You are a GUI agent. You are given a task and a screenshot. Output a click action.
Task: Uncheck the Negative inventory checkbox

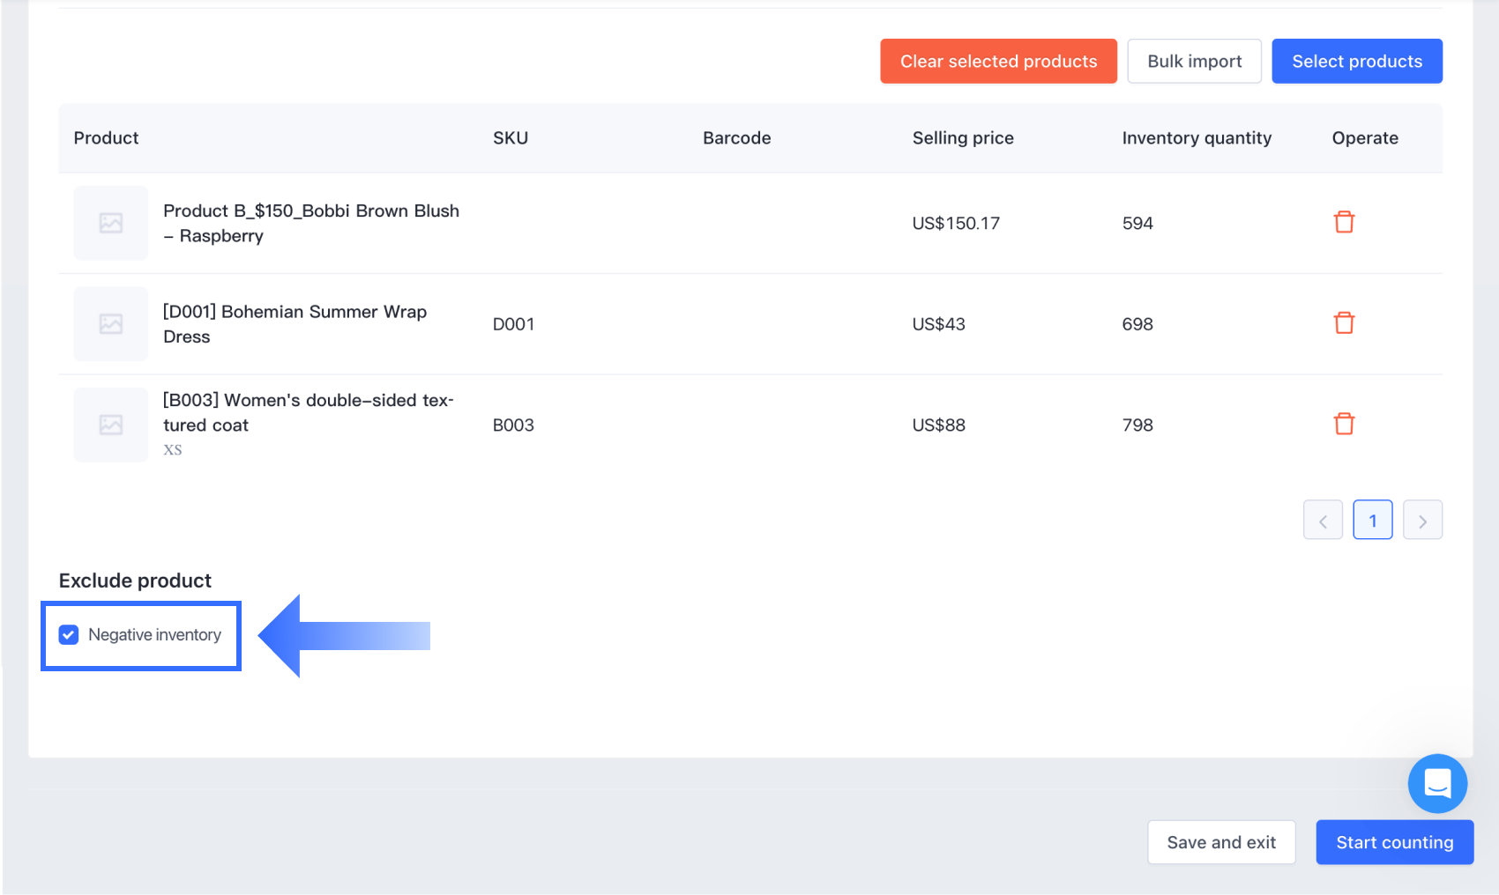[69, 635]
